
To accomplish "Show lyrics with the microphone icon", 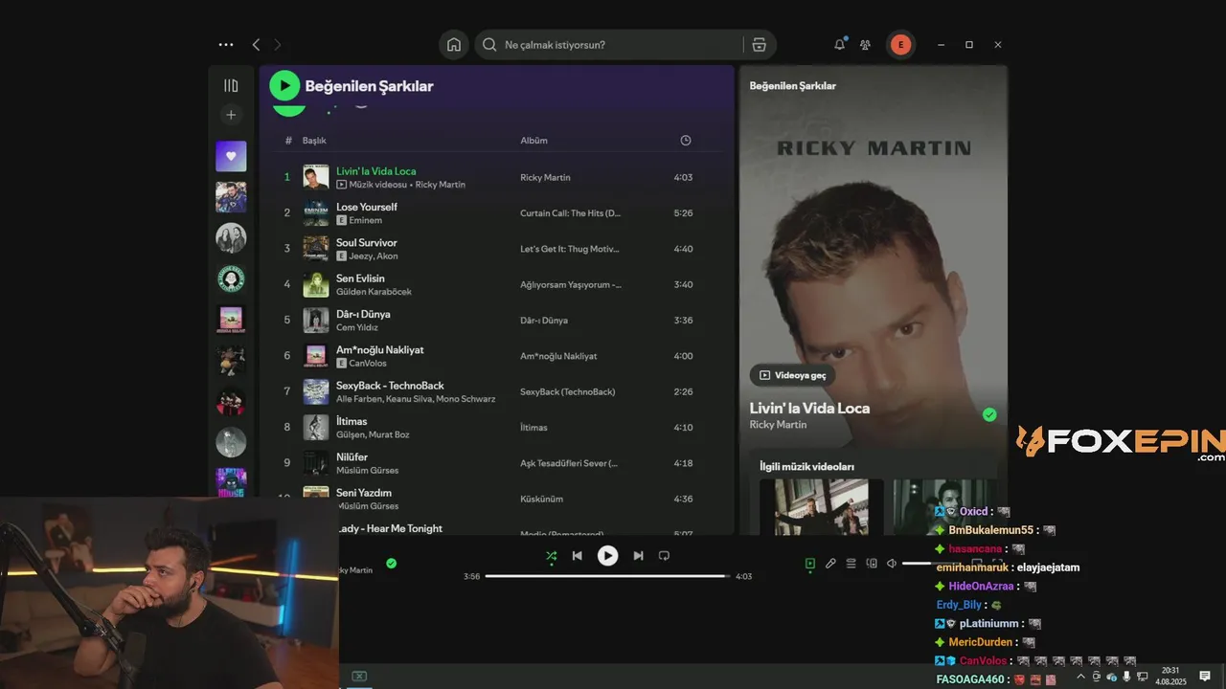I will (x=830, y=564).
